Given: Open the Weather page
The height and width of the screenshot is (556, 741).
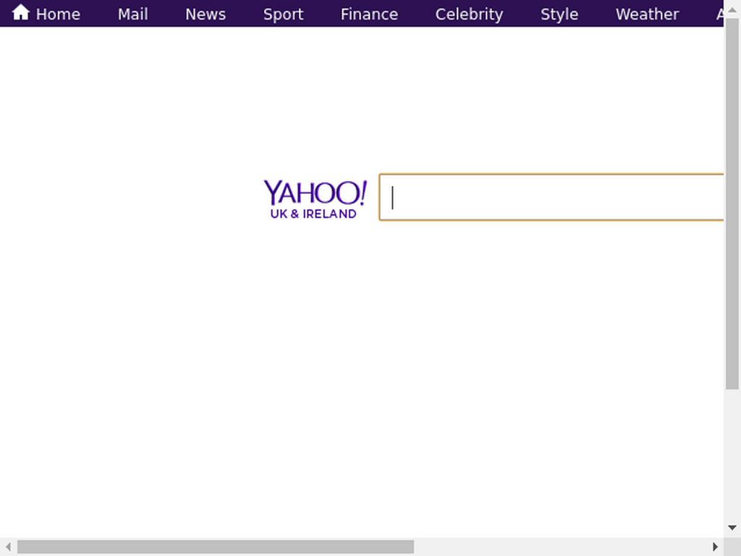Looking at the screenshot, I should 647,14.
